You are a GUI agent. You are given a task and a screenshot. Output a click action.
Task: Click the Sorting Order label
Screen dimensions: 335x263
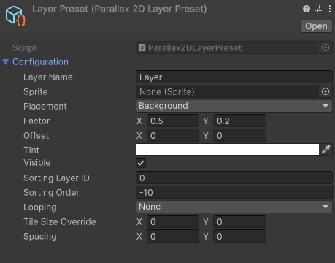point(51,193)
